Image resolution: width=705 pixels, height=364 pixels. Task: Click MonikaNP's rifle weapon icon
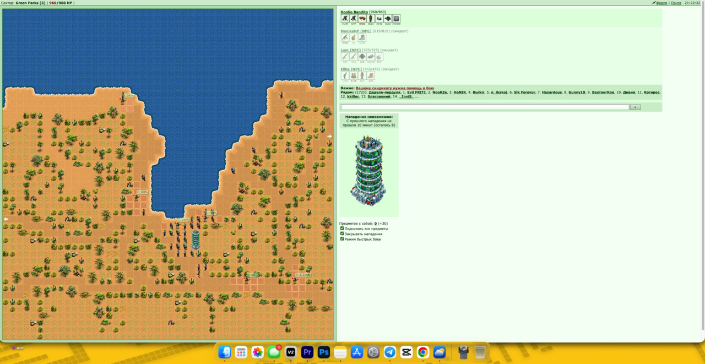(x=345, y=37)
